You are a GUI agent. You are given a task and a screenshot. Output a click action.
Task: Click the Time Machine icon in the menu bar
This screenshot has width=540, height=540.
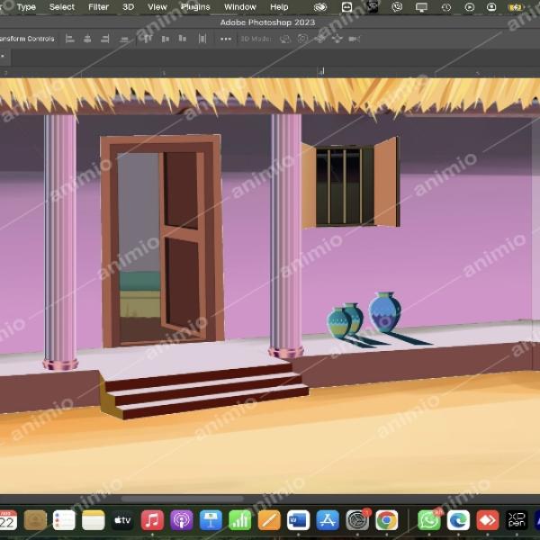446,7
